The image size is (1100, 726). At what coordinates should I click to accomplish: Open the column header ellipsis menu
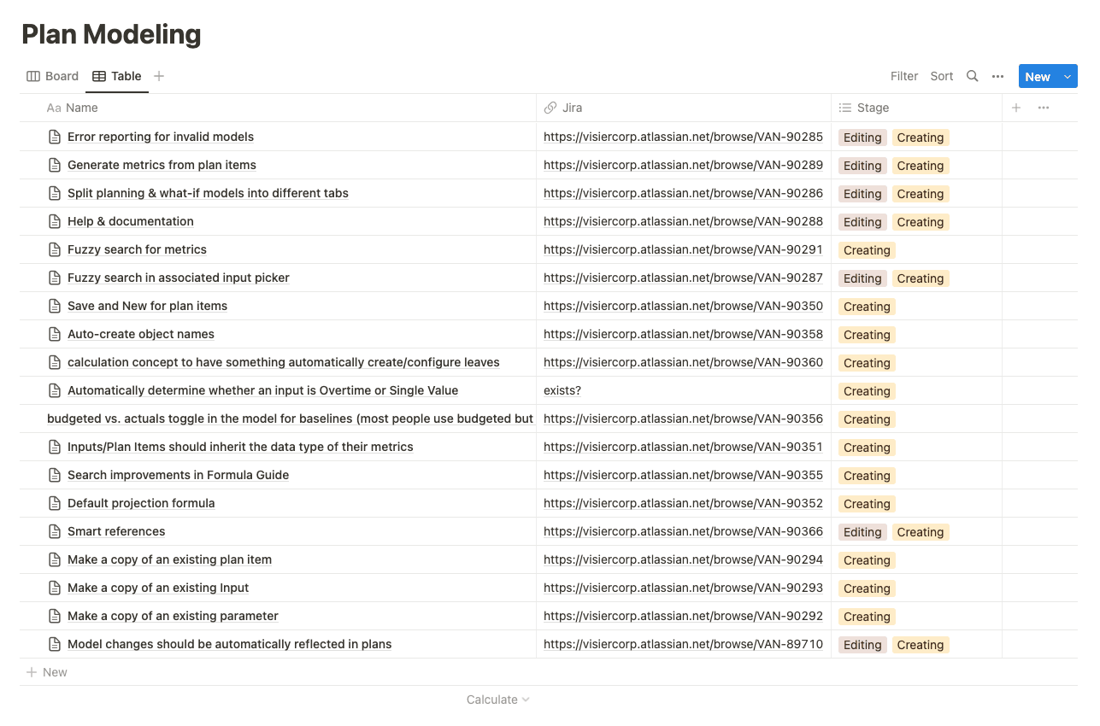pos(1043,108)
